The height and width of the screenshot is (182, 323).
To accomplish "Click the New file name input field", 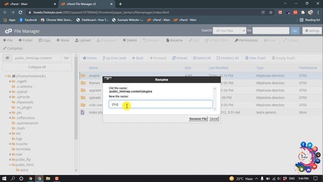I will point(160,104).
